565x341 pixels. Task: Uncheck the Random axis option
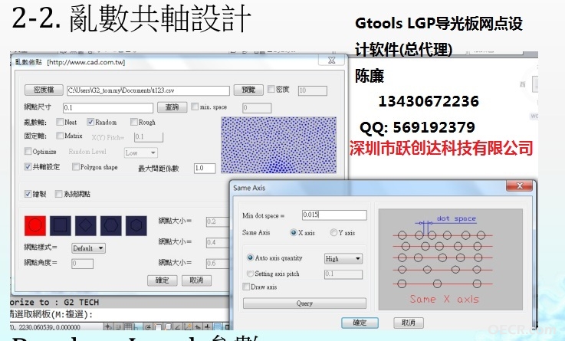click(90, 122)
